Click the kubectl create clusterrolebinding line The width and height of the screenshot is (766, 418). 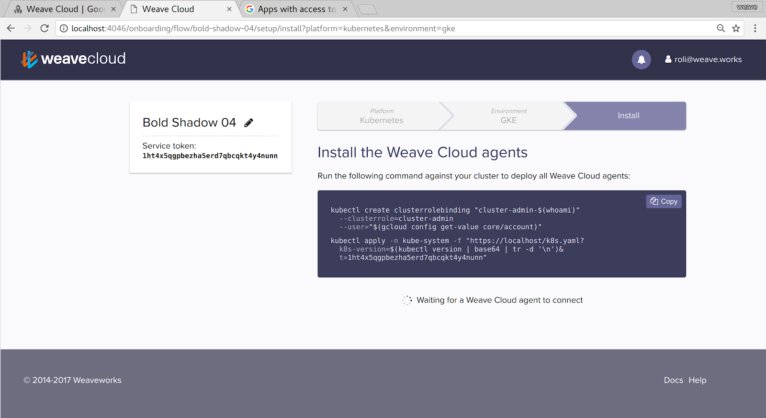pos(455,210)
